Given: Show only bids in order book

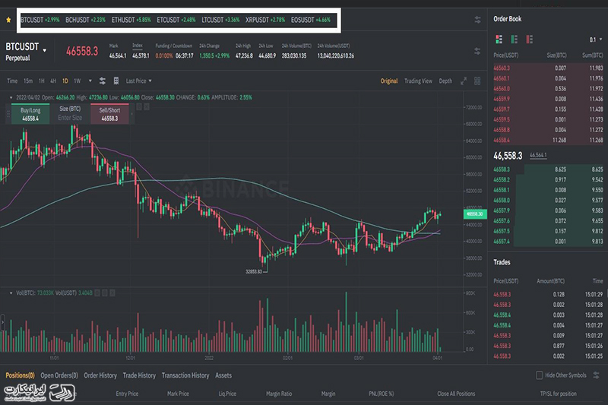Looking at the screenshot, I should [515, 40].
